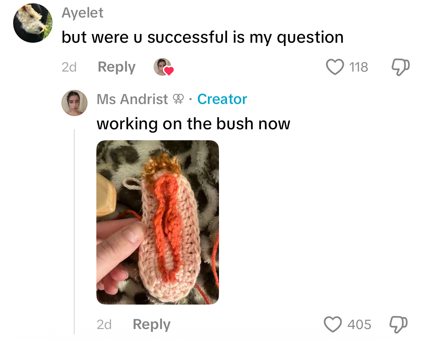Collapse the reply thread via vertical line
The height and width of the screenshot is (340, 427).
point(74,232)
